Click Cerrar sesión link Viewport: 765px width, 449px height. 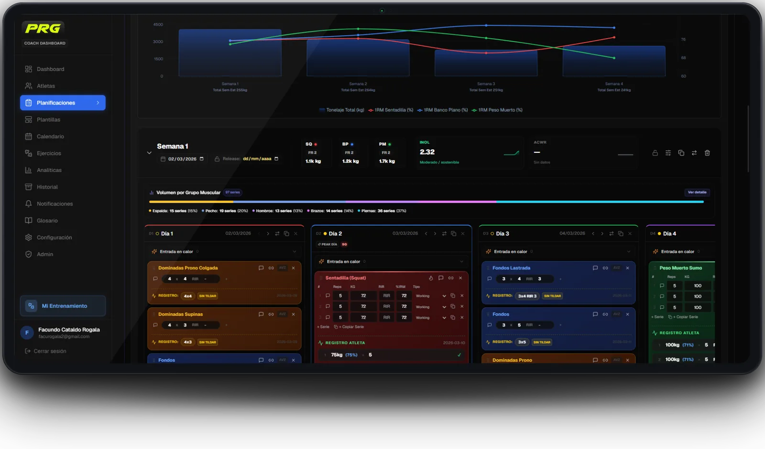pos(46,351)
